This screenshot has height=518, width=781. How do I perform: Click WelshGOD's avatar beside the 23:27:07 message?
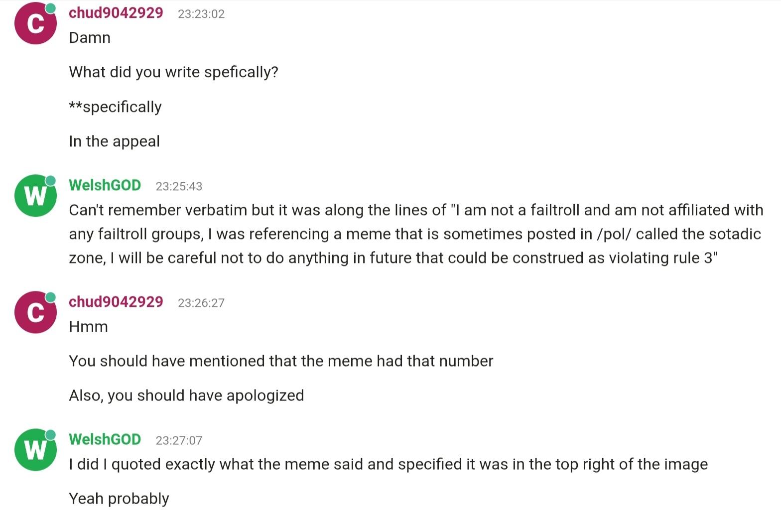pyautogui.click(x=35, y=450)
